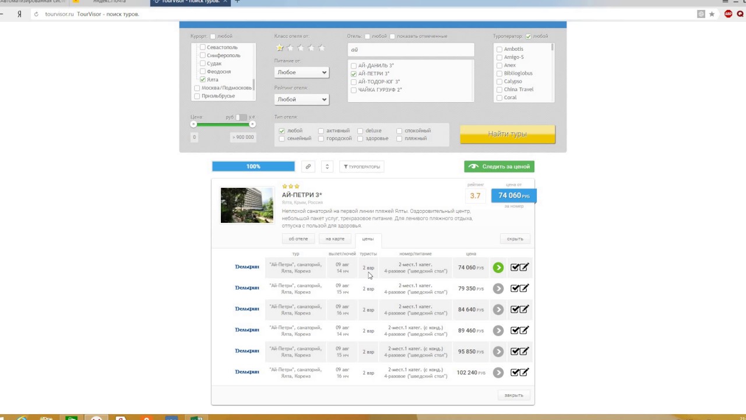
Task: Click the pencil edit icon in 95 850 row
Action: (524, 351)
